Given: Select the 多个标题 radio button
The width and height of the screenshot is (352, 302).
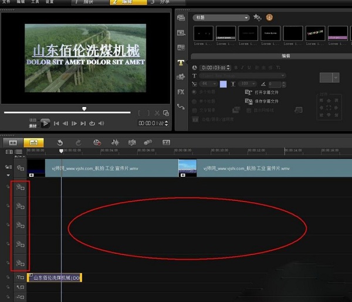Looking at the screenshot, I should [x=194, y=92].
